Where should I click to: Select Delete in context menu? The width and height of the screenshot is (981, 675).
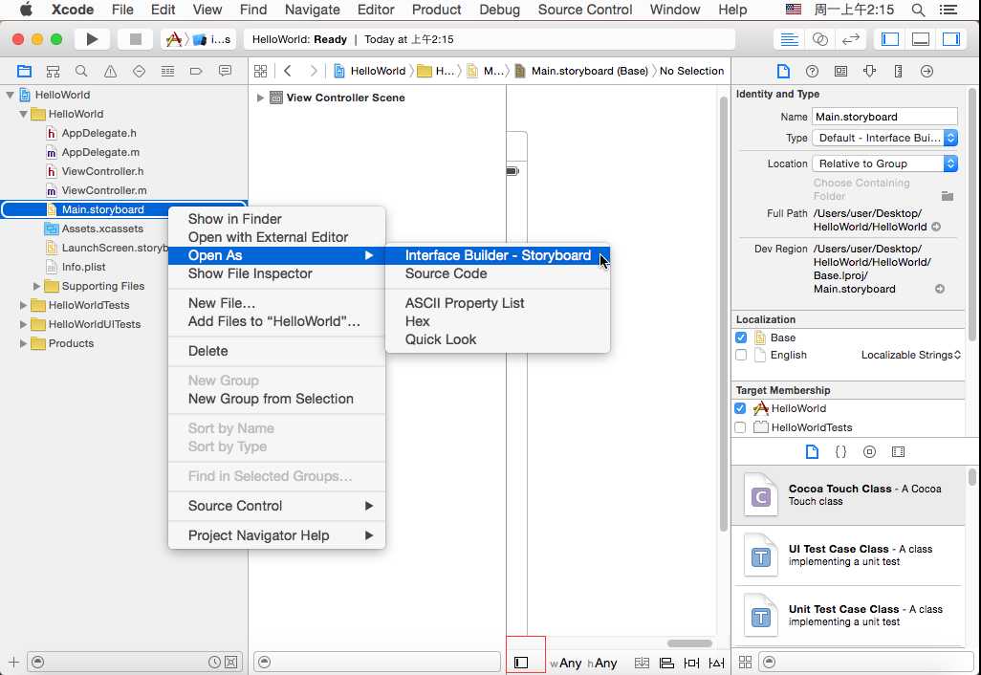tap(276, 351)
